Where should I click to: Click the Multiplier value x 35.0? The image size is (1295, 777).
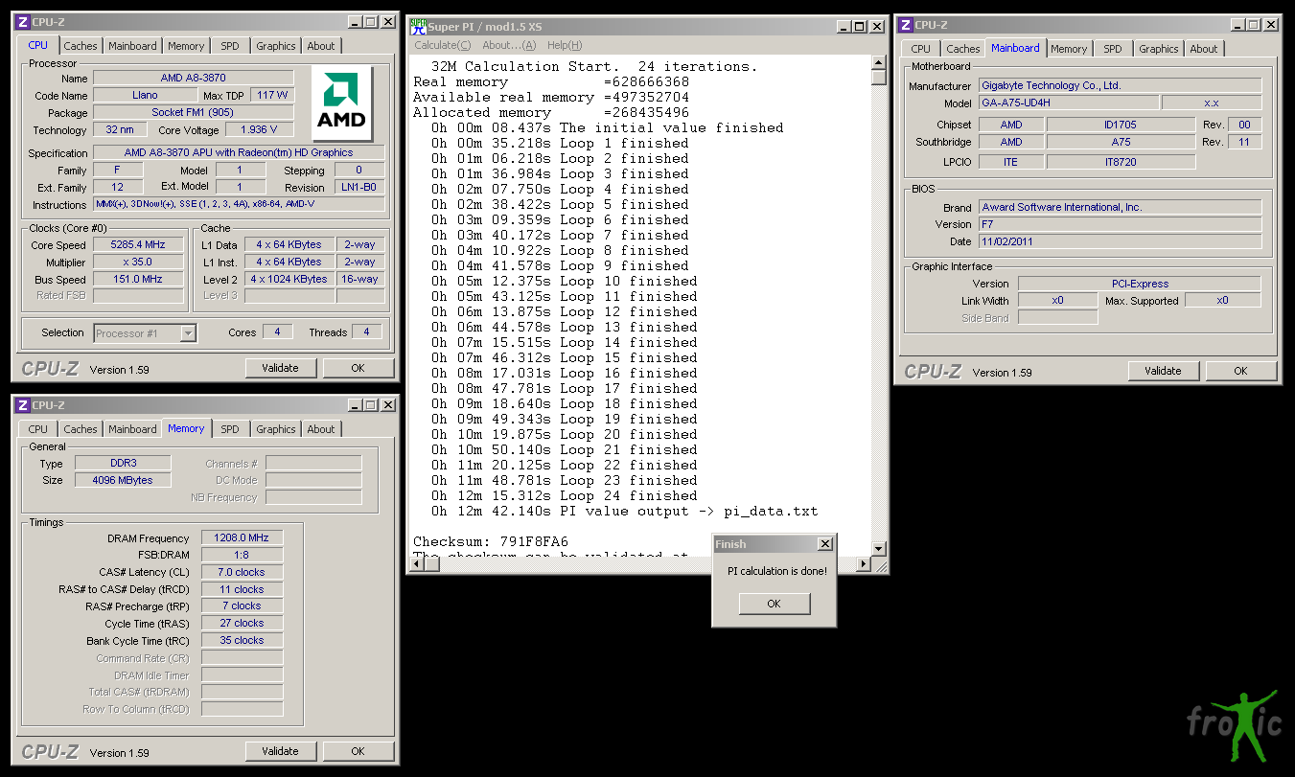138,263
